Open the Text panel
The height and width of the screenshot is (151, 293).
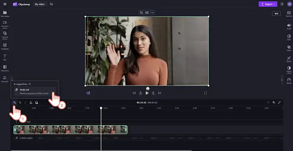coord(5,57)
